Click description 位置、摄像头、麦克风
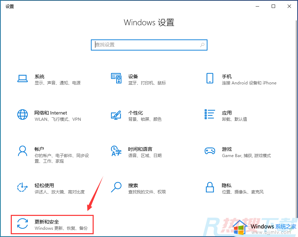The width and height of the screenshot is (298, 237). tap(243, 192)
